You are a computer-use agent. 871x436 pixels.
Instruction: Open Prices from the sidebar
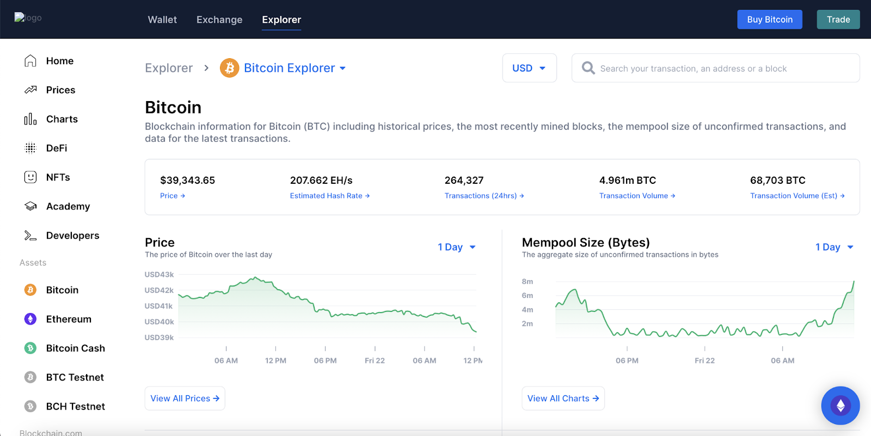[x=61, y=90]
